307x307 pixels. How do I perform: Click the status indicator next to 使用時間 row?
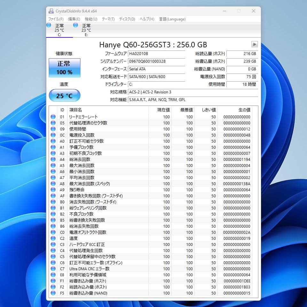click(x=53, y=129)
